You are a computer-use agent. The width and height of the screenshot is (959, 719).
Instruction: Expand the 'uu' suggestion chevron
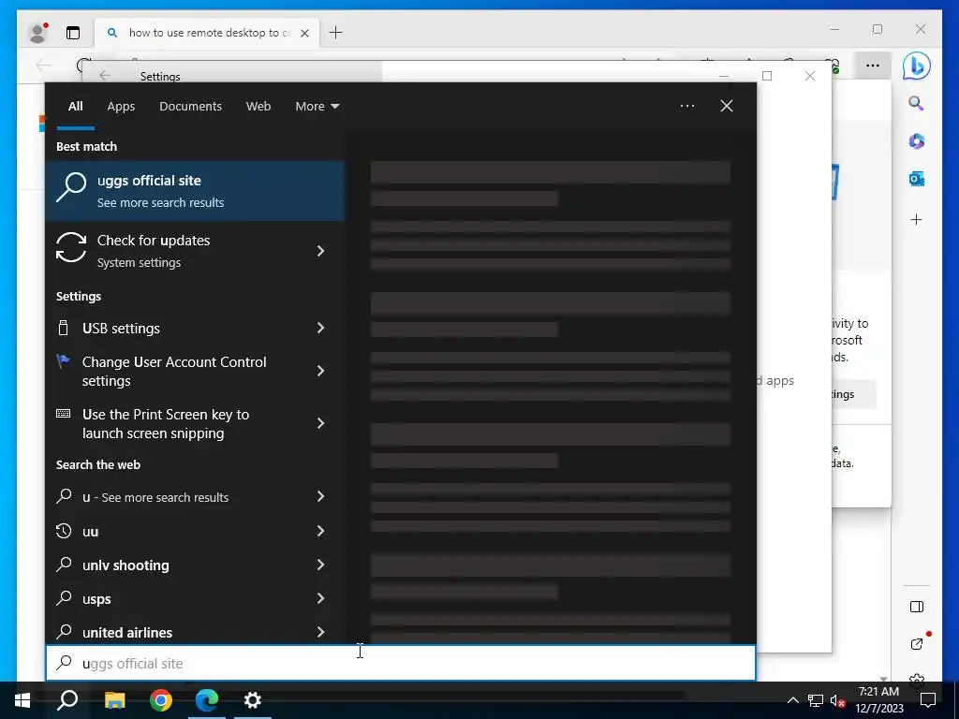[x=320, y=531]
